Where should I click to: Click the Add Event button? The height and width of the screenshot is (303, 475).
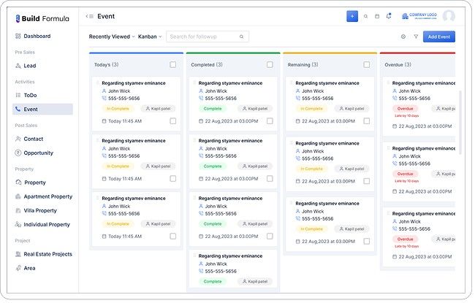click(x=441, y=37)
